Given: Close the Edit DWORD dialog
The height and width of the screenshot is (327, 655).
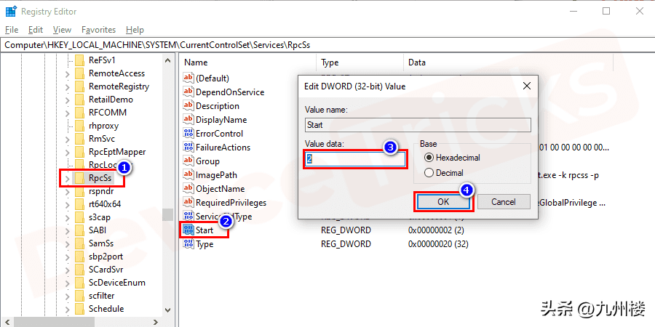Looking at the screenshot, I should pos(527,86).
